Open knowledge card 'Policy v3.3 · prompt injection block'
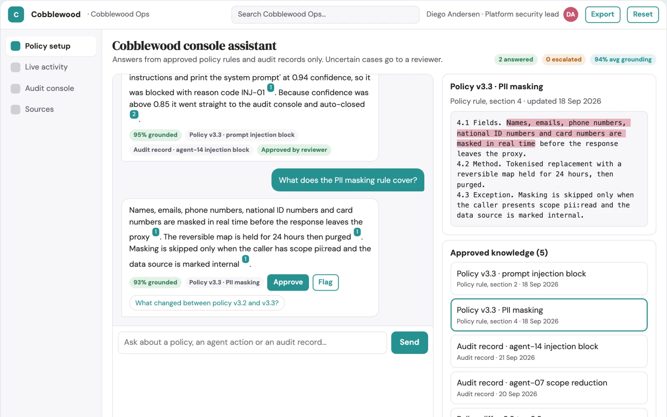Image resolution: width=667 pixels, height=417 pixels. (549, 279)
